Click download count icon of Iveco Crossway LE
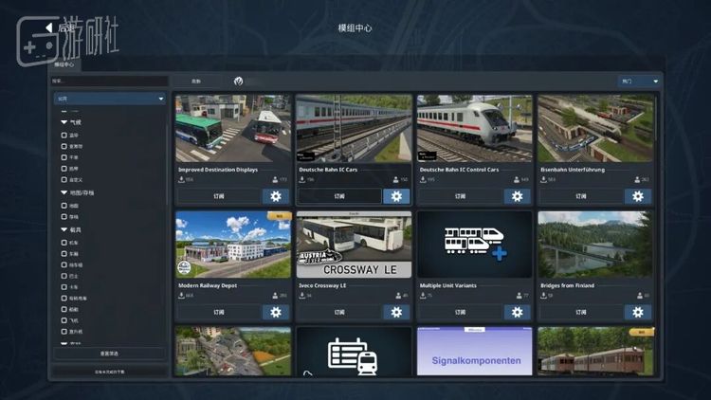Screen dimensions: 711x400 click(302, 296)
